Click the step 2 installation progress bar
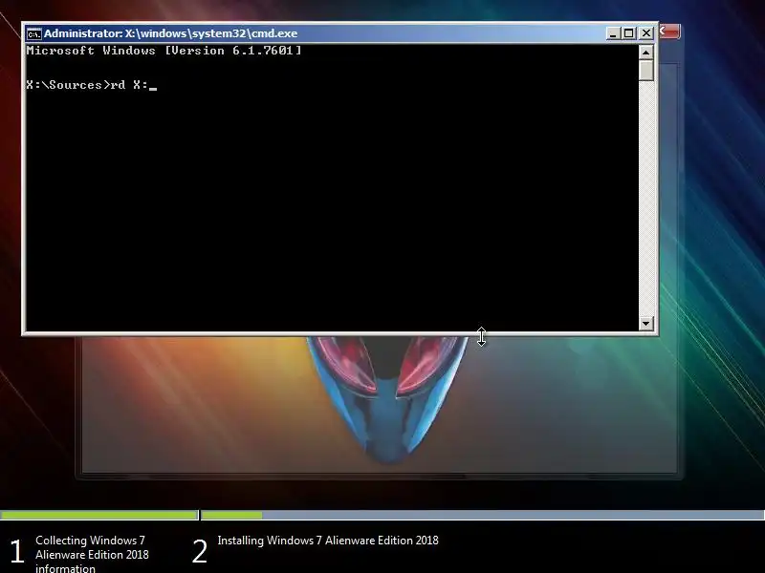 coord(483,515)
